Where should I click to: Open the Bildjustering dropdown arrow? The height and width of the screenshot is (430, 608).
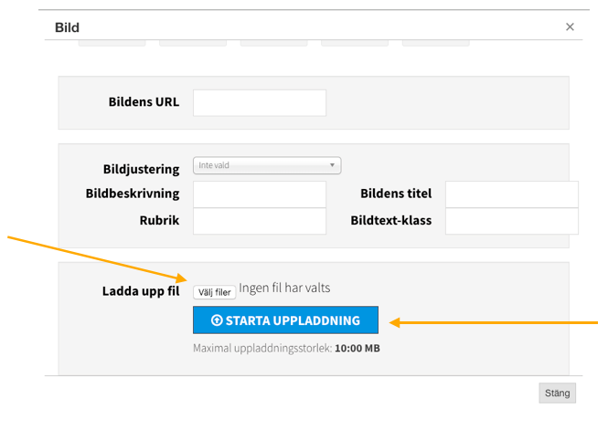click(332, 165)
